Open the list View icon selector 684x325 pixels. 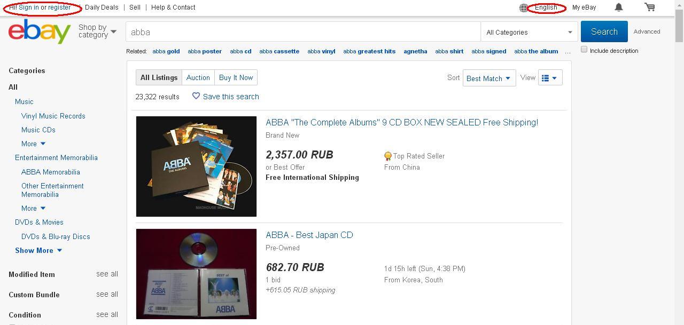click(x=550, y=78)
